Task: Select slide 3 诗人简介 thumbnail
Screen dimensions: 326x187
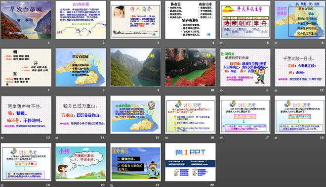Action: click(135, 20)
